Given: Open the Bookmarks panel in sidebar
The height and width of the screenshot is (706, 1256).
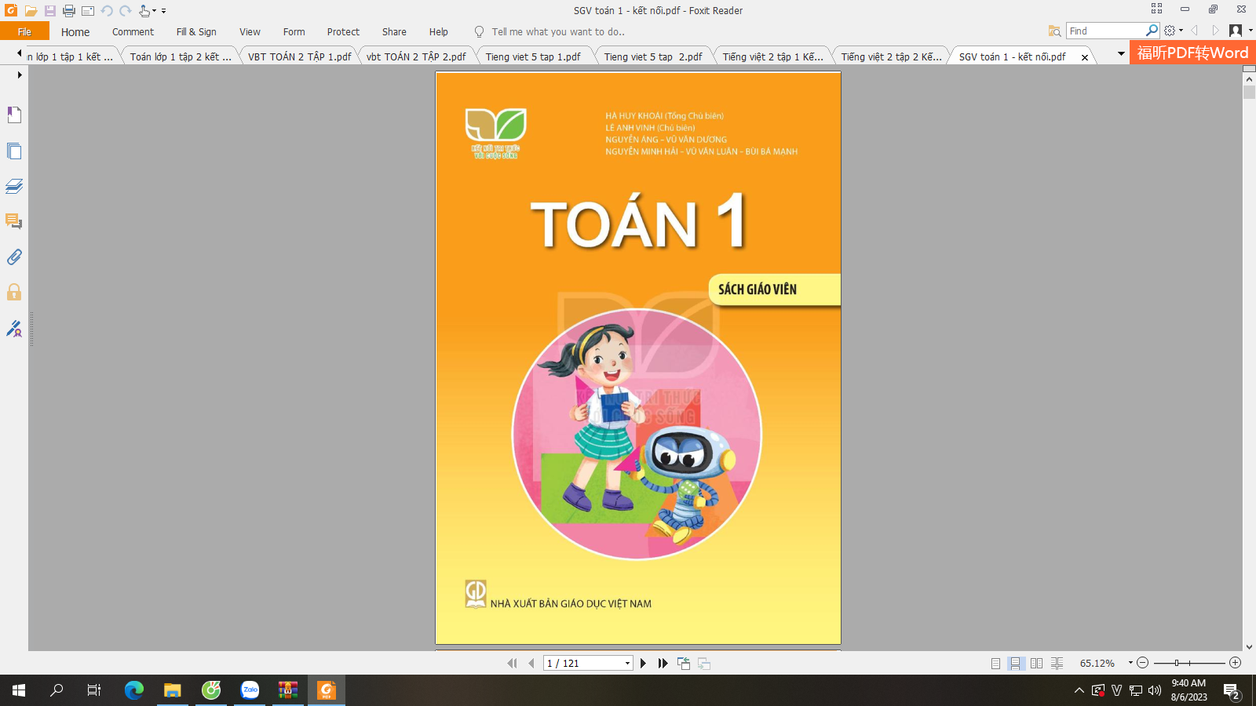Looking at the screenshot, I should (x=14, y=115).
